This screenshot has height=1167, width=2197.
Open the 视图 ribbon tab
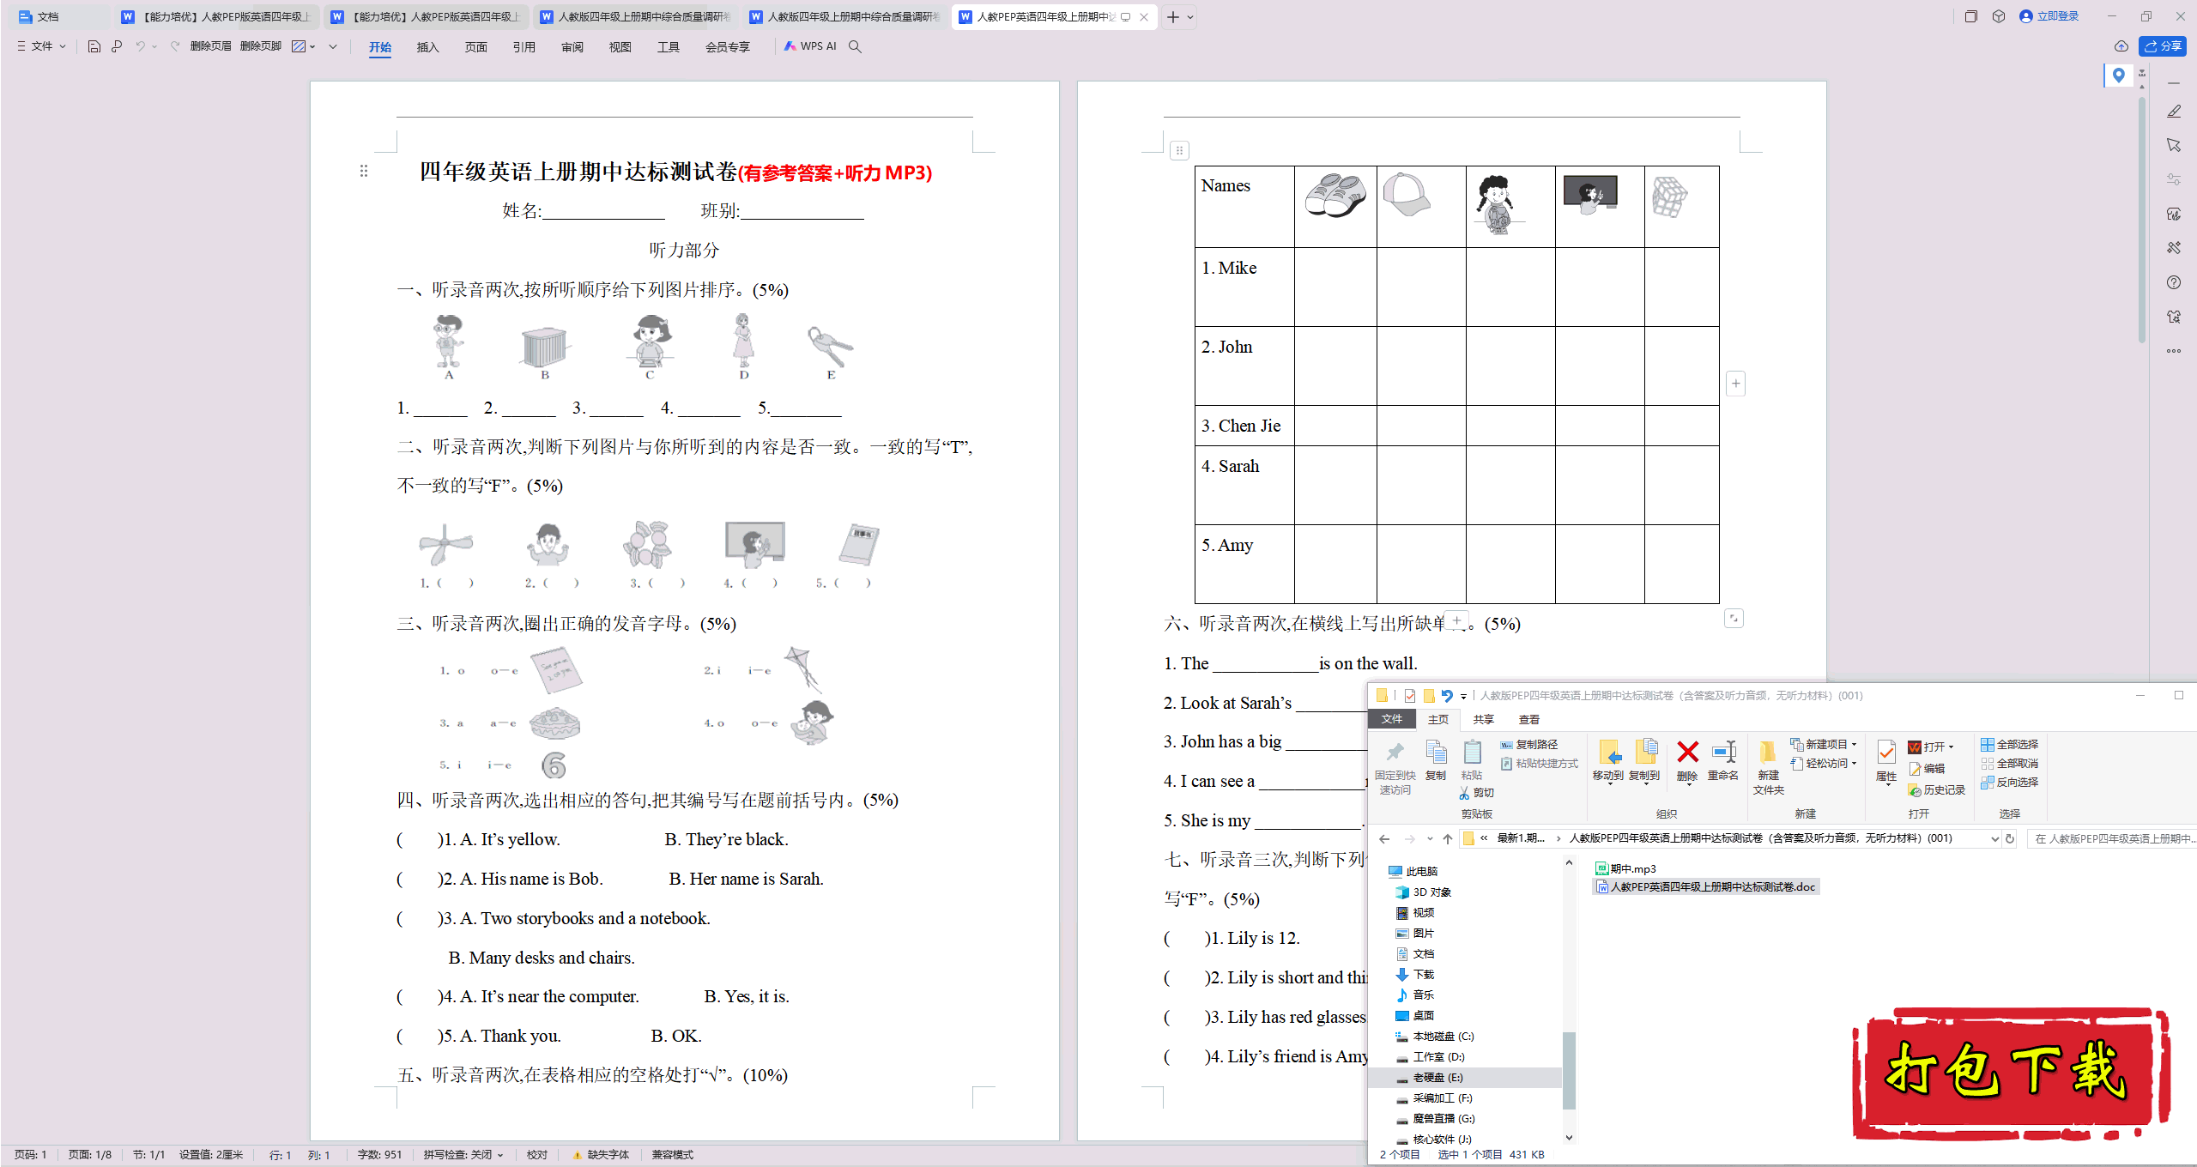[620, 47]
